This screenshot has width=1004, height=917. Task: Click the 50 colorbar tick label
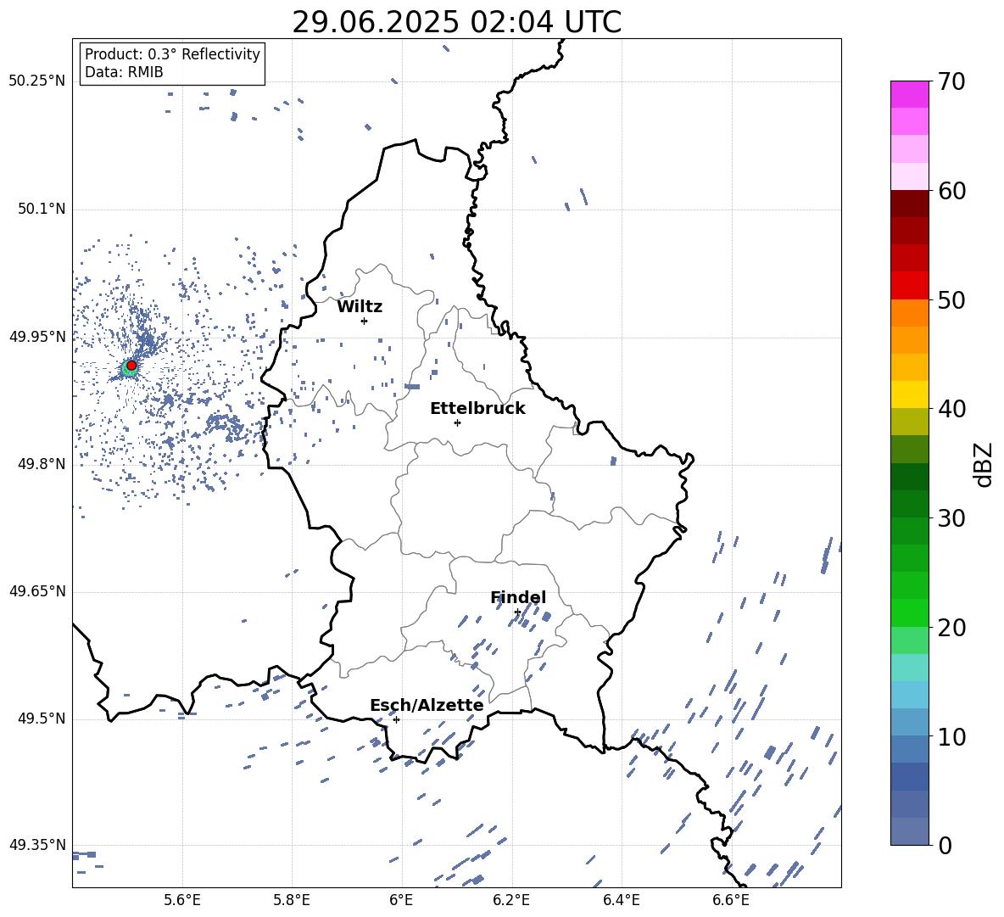(951, 300)
